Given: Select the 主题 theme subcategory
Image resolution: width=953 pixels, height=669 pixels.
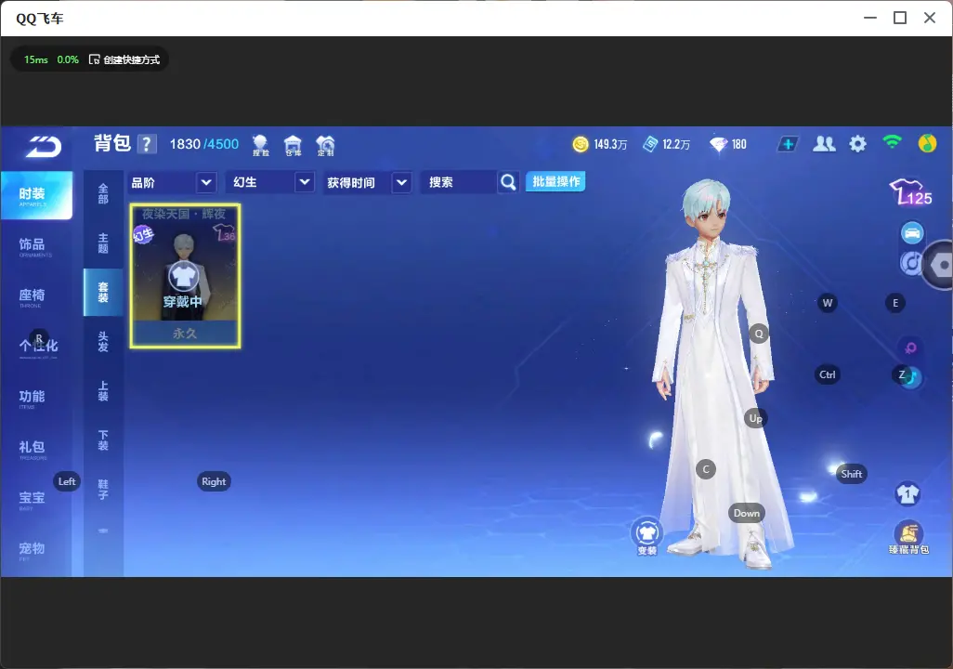Looking at the screenshot, I should click(103, 243).
